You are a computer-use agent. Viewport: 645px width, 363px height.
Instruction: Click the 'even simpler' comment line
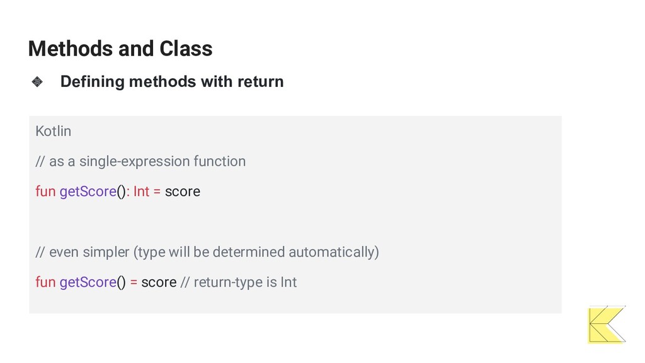(207, 252)
